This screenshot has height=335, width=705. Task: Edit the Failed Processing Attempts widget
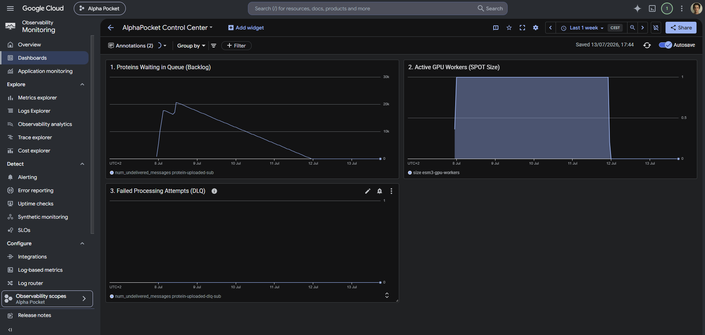[x=368, y=191]
